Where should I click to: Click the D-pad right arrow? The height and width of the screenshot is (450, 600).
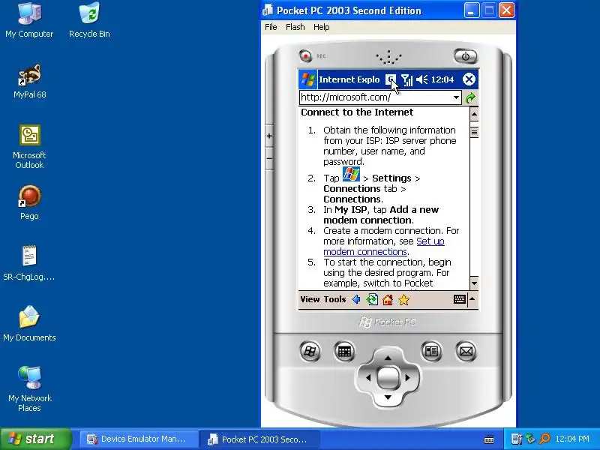pyautogui.click(x=408, y=378)
